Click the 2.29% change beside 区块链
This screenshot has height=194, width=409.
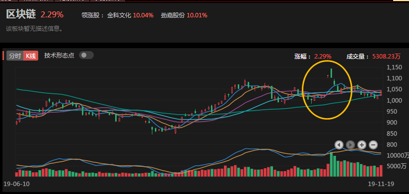click(52, 15)
